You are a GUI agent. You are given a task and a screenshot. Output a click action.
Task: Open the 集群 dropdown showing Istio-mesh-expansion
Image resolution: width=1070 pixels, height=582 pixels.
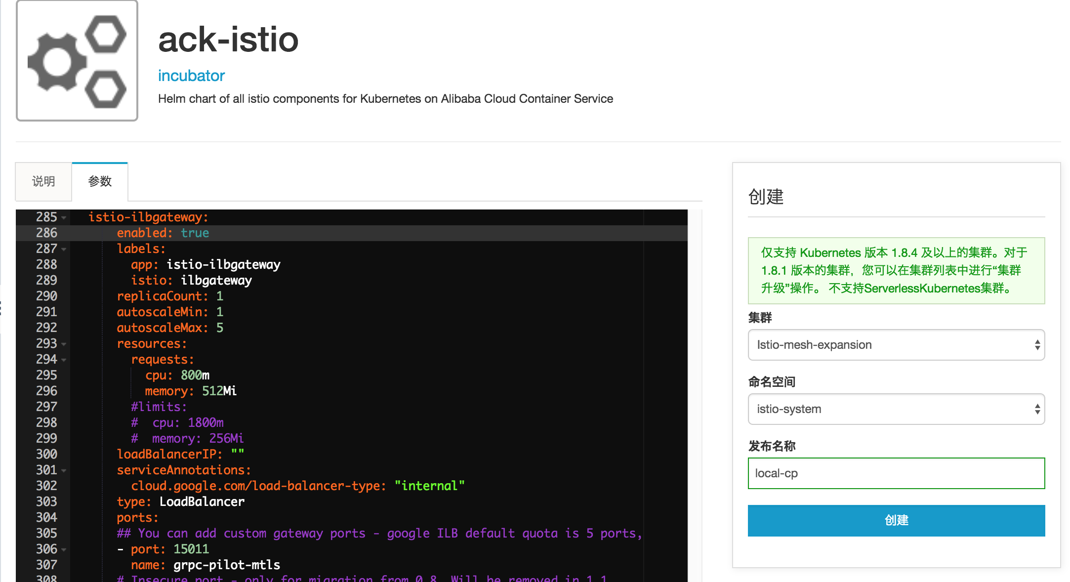[896, 345]
